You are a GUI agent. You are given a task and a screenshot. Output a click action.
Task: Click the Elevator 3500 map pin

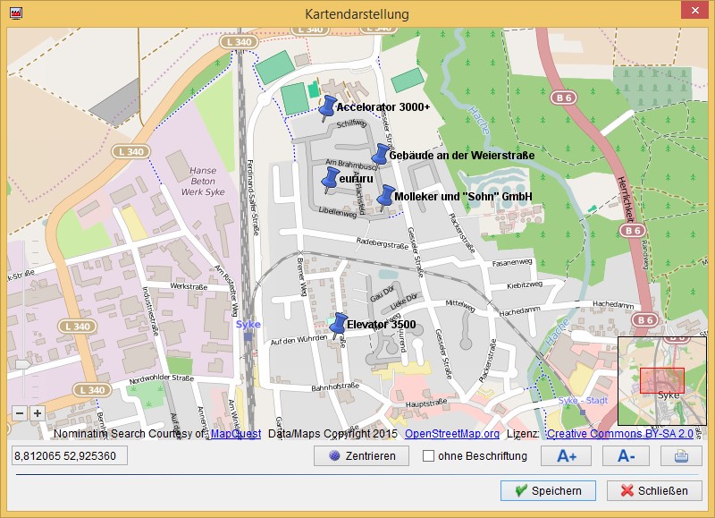coord(339,324)
